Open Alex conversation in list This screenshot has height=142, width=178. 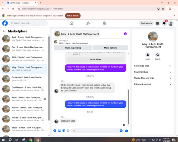[x=24, y=99]
